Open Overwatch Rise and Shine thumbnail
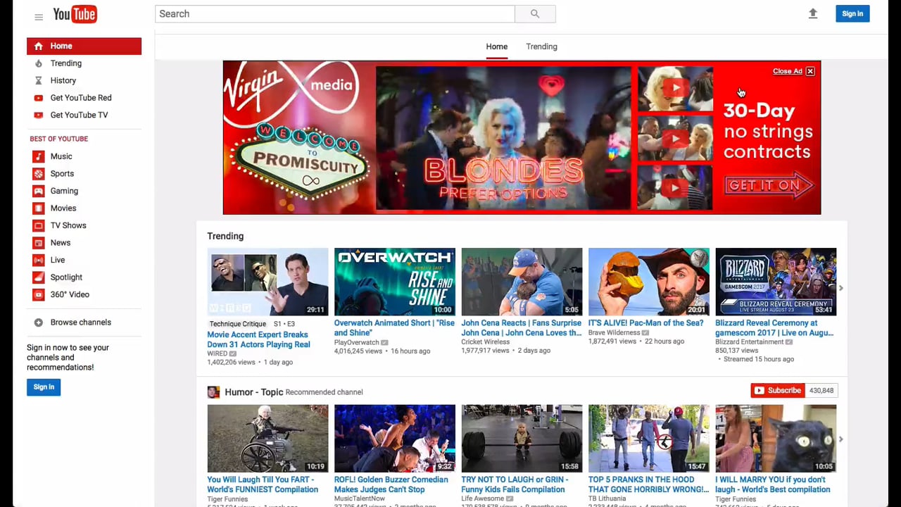This screenshot has width=901, height=507. (395, 282)
